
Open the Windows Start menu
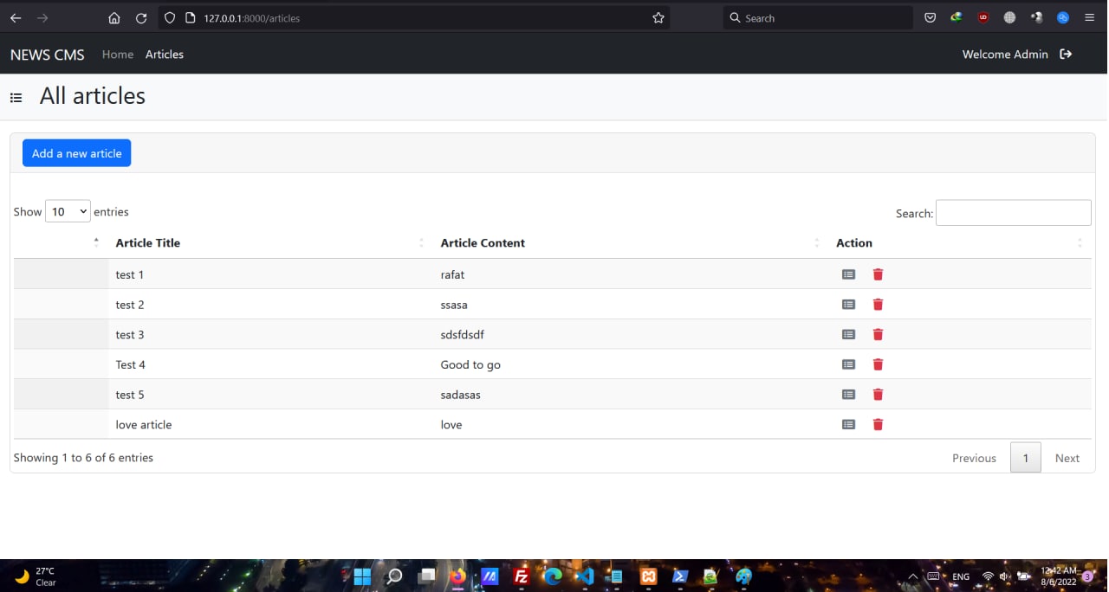click(362, 576)
